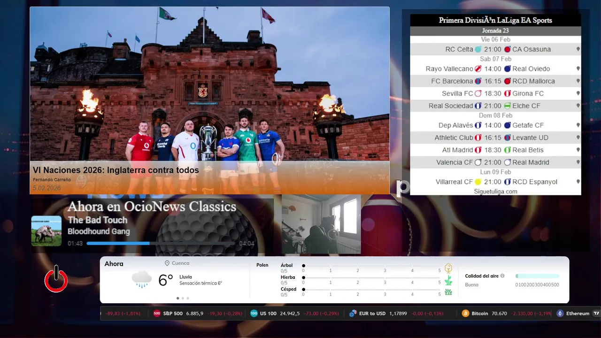Open VI Naciones 2026 news headline

point(116,170)
